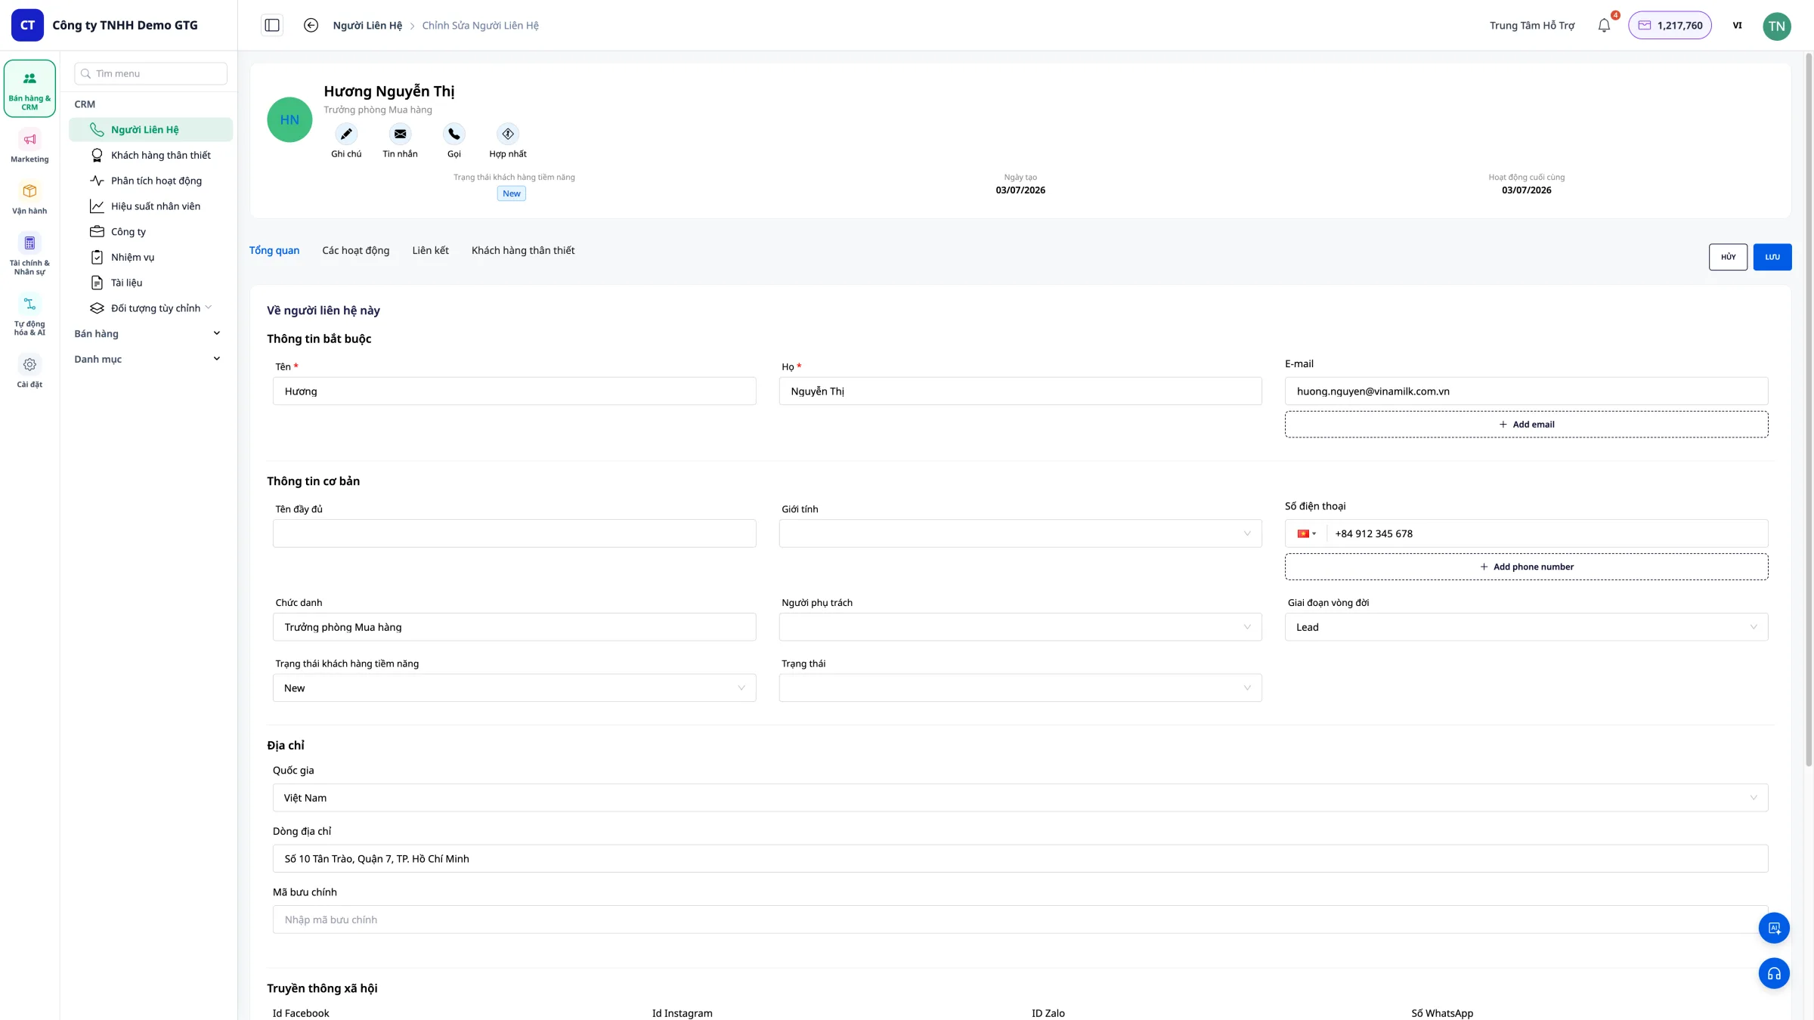Open Tài liệu menu item

[x=150, y=283]
